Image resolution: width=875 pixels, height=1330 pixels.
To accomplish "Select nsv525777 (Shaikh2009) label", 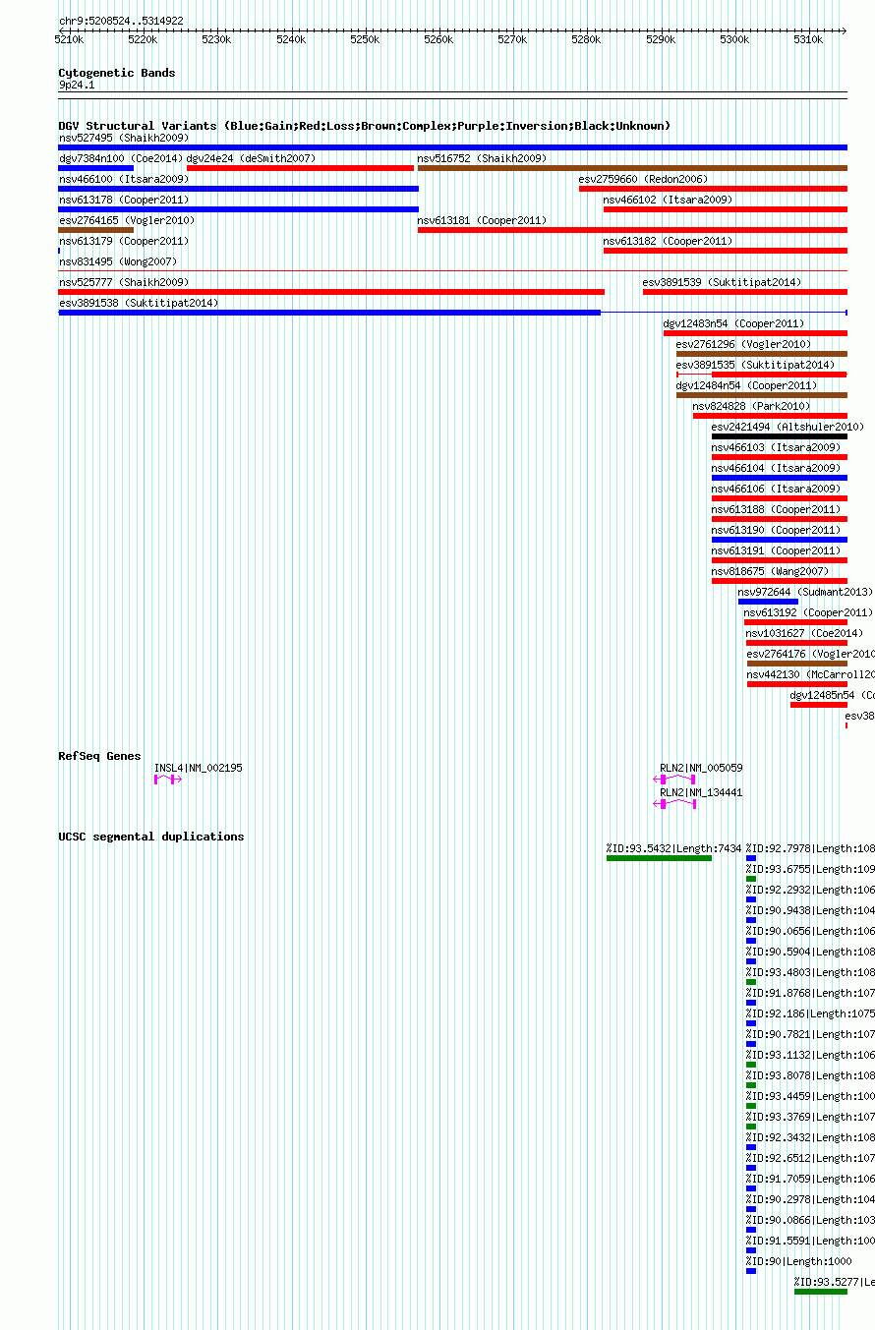I will (x=124, y=282).
